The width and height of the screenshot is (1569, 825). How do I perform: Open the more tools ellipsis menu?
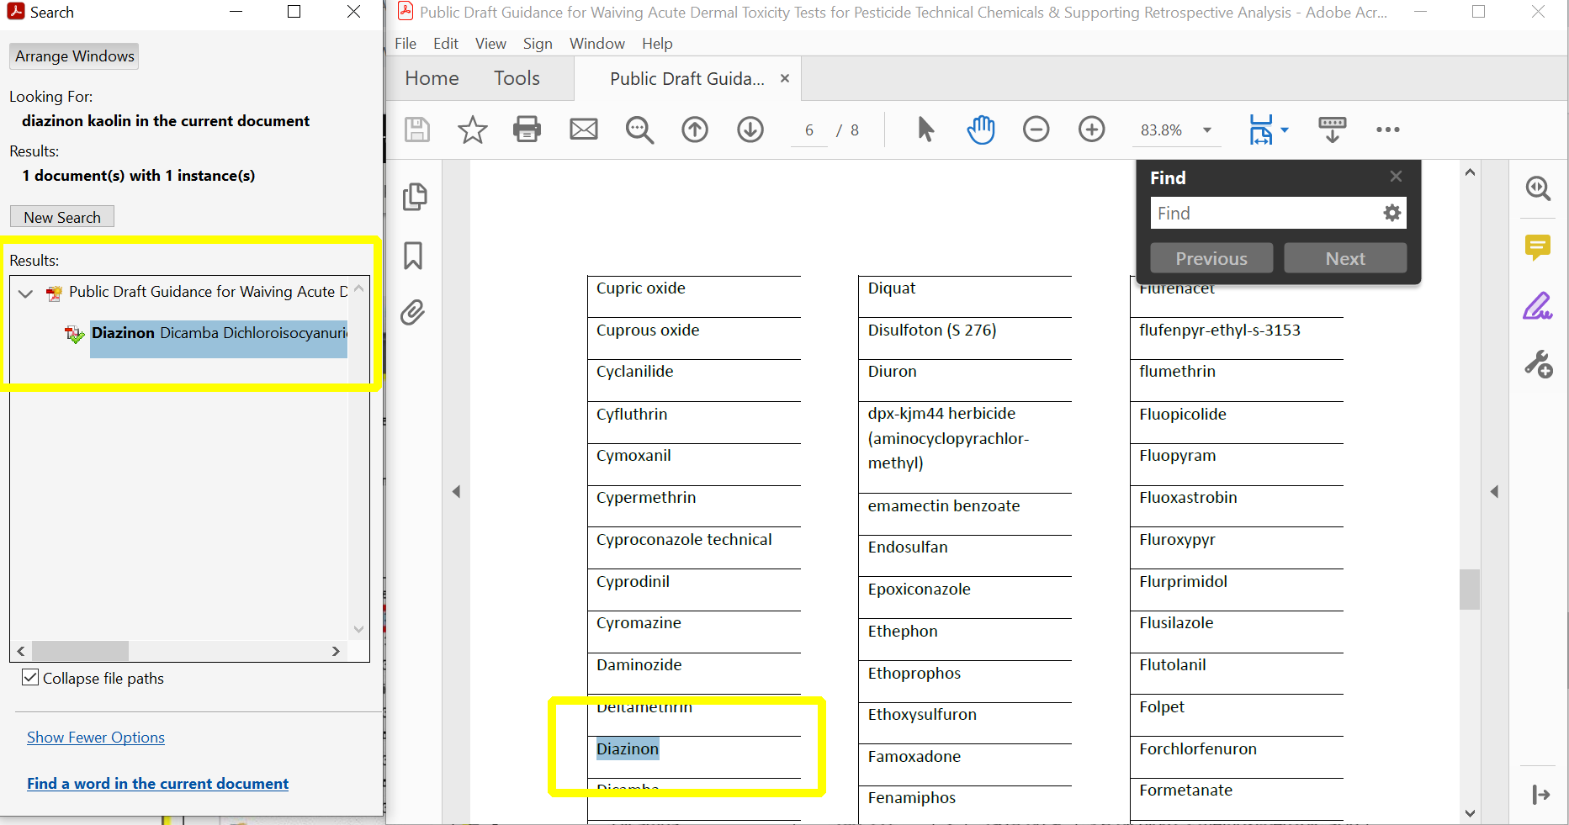[1387, 130]
